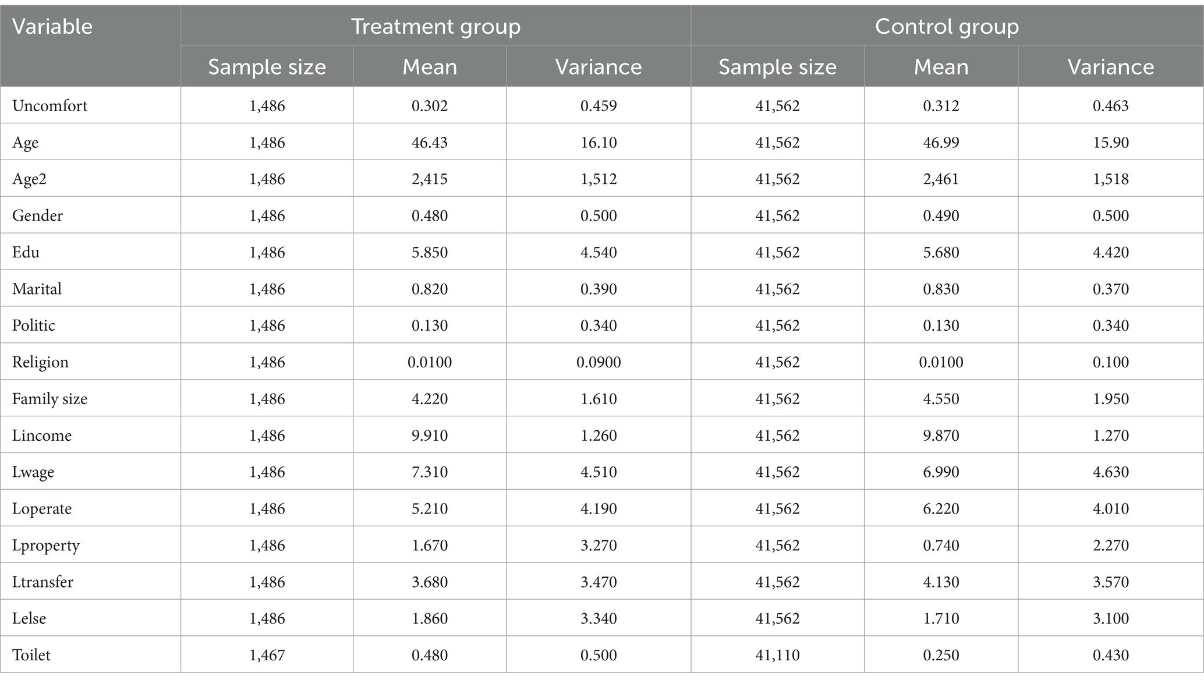Click the Lwage row label
Viewport: 1204px width, 683px height.
point(33,472)
